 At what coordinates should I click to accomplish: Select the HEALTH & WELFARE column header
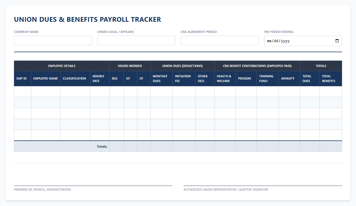tap(225, 79)
